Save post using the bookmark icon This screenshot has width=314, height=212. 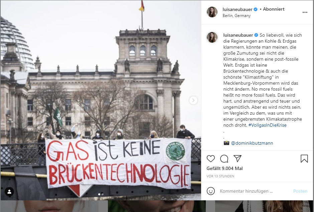click(304, 159)
